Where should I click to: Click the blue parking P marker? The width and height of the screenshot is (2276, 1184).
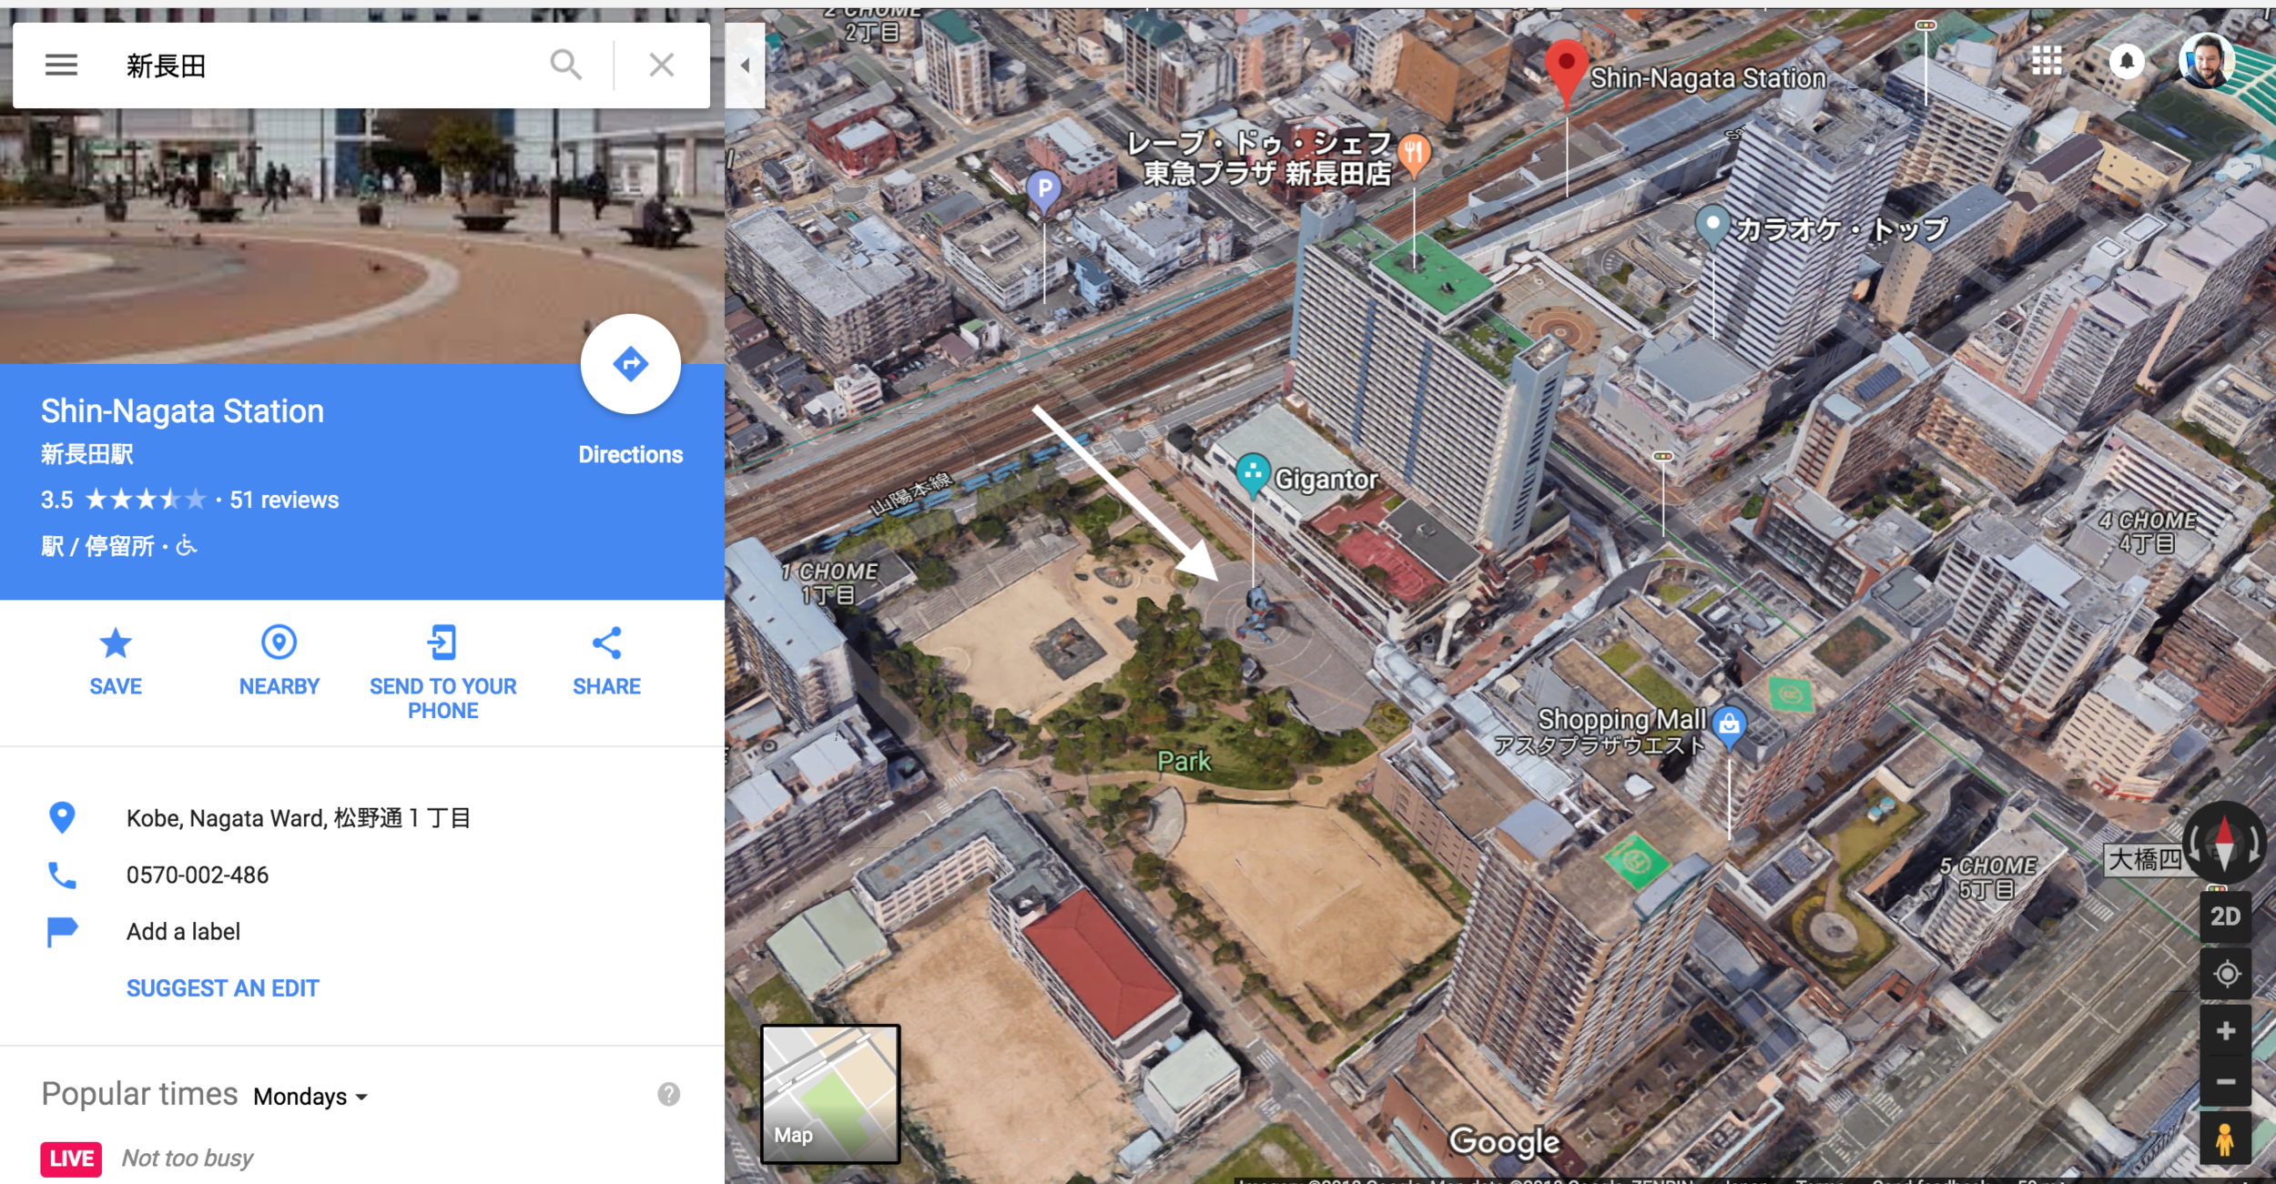point(1044,192)
